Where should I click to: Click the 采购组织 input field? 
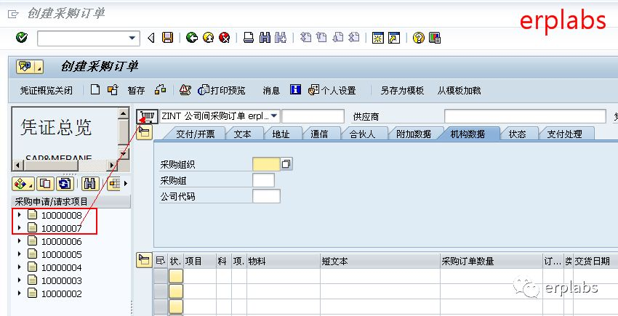(x=266, y=164)
